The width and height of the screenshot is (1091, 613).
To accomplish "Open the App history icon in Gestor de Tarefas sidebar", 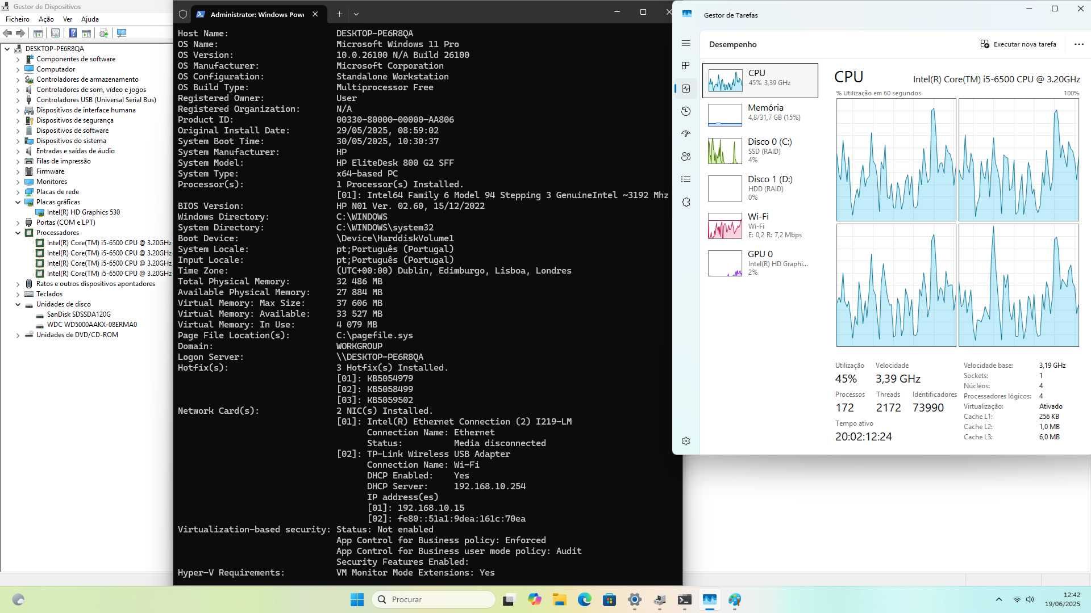I will click(x=686, y=111).
